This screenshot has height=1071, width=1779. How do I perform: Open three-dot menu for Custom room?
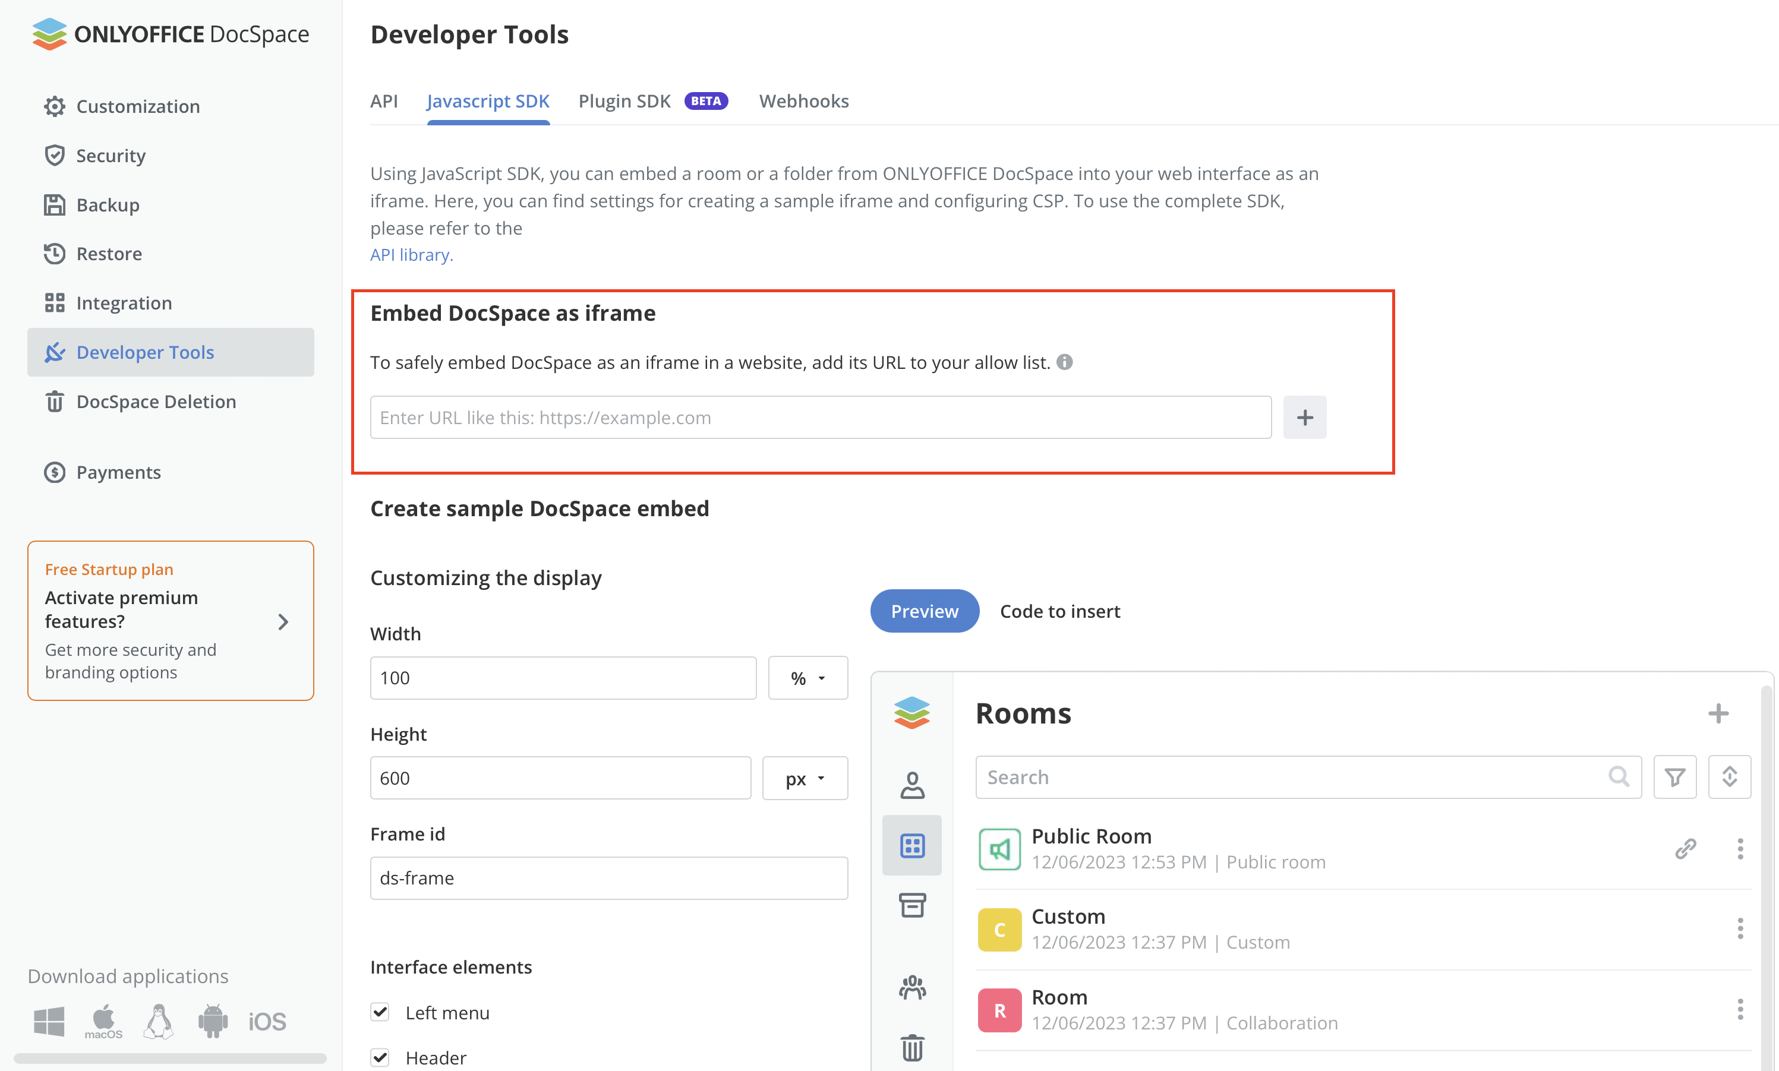pyautogui.click(x=1740, y=929)
